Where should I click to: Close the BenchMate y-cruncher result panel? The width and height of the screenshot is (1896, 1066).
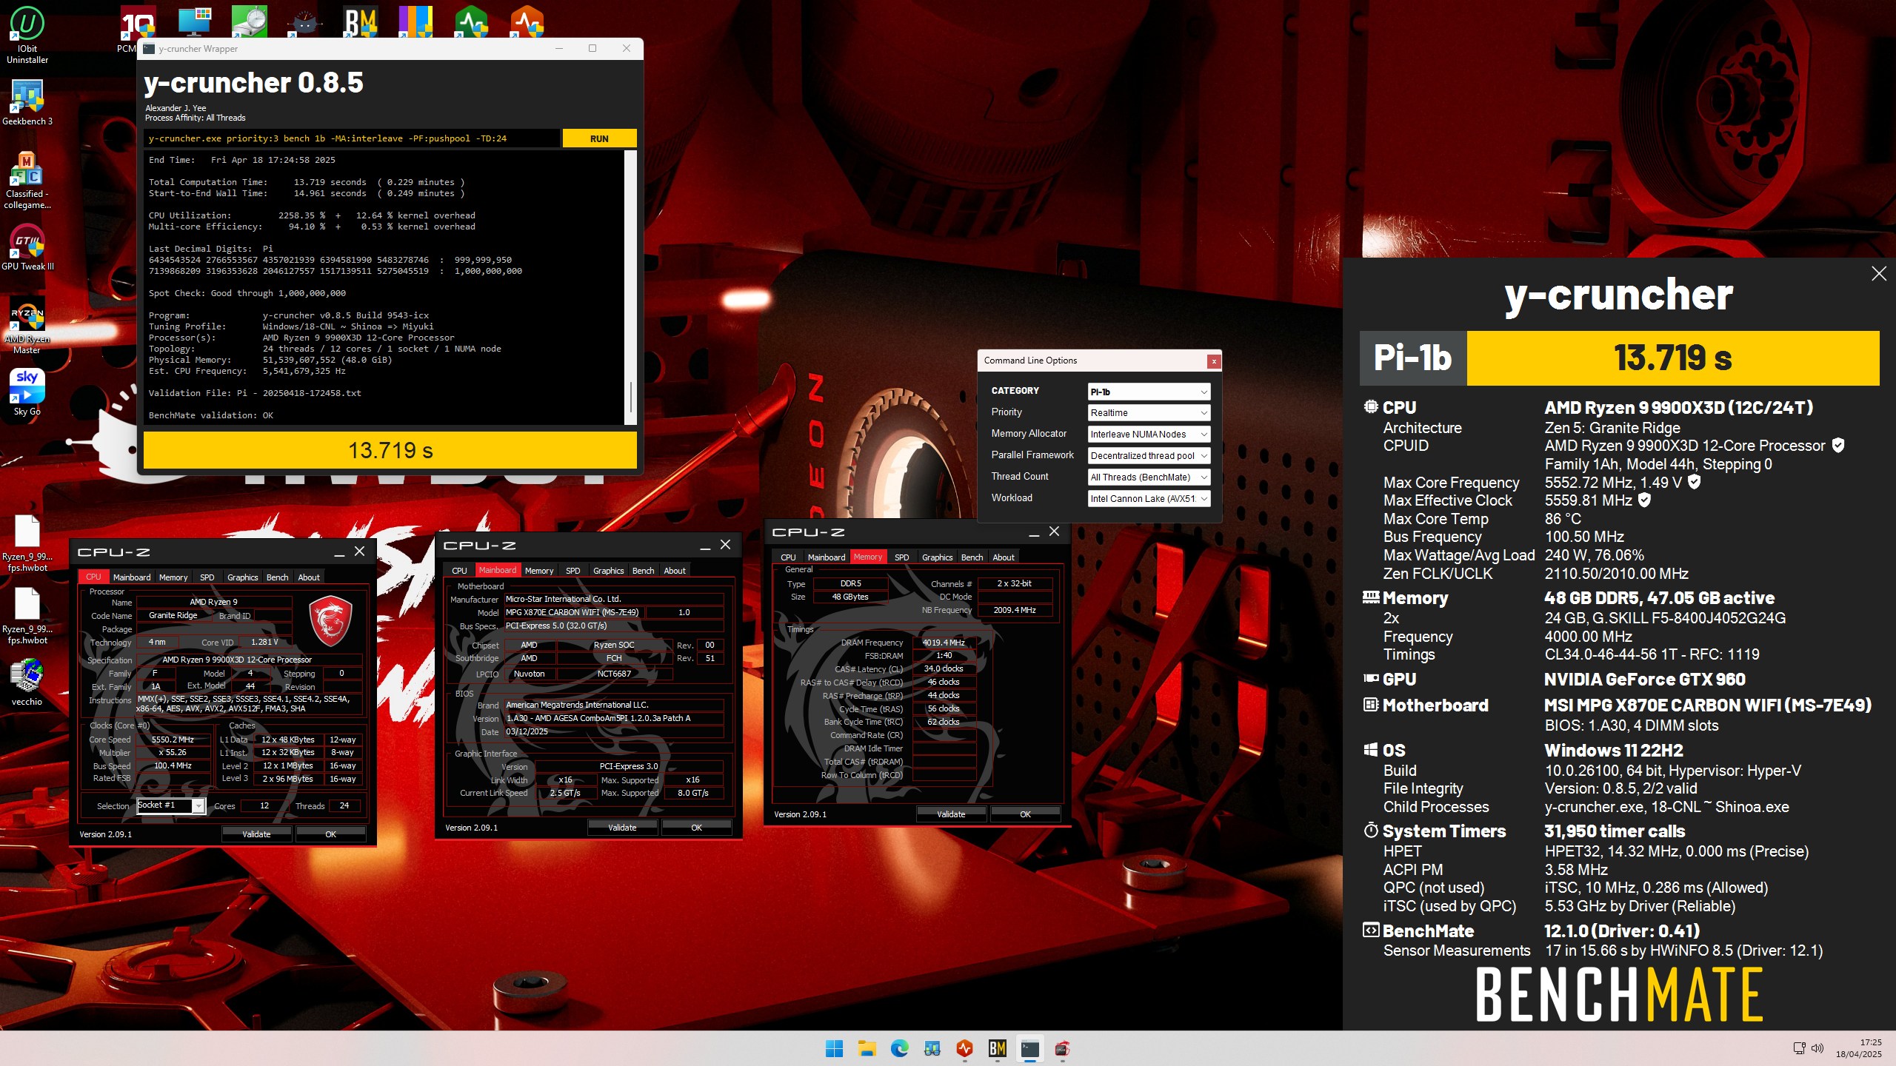tap(1879, 274)
